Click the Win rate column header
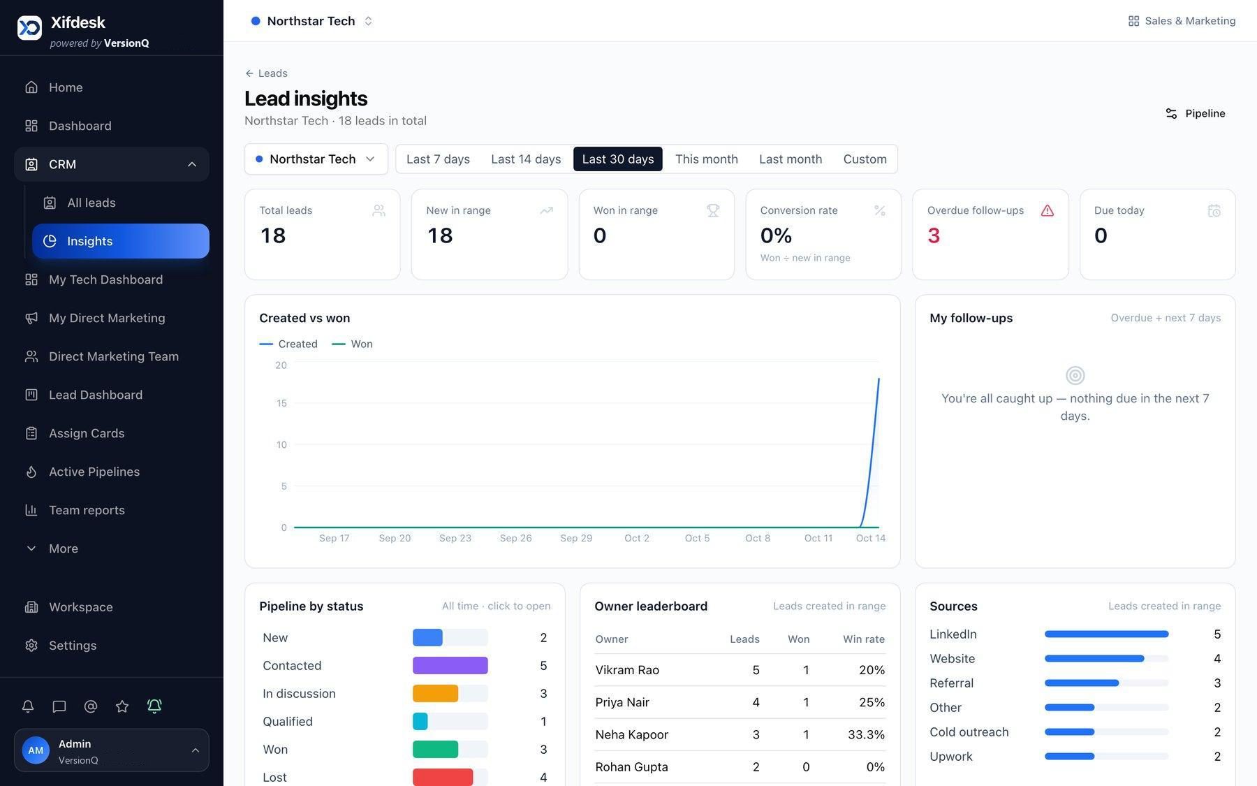 point(863,639)
